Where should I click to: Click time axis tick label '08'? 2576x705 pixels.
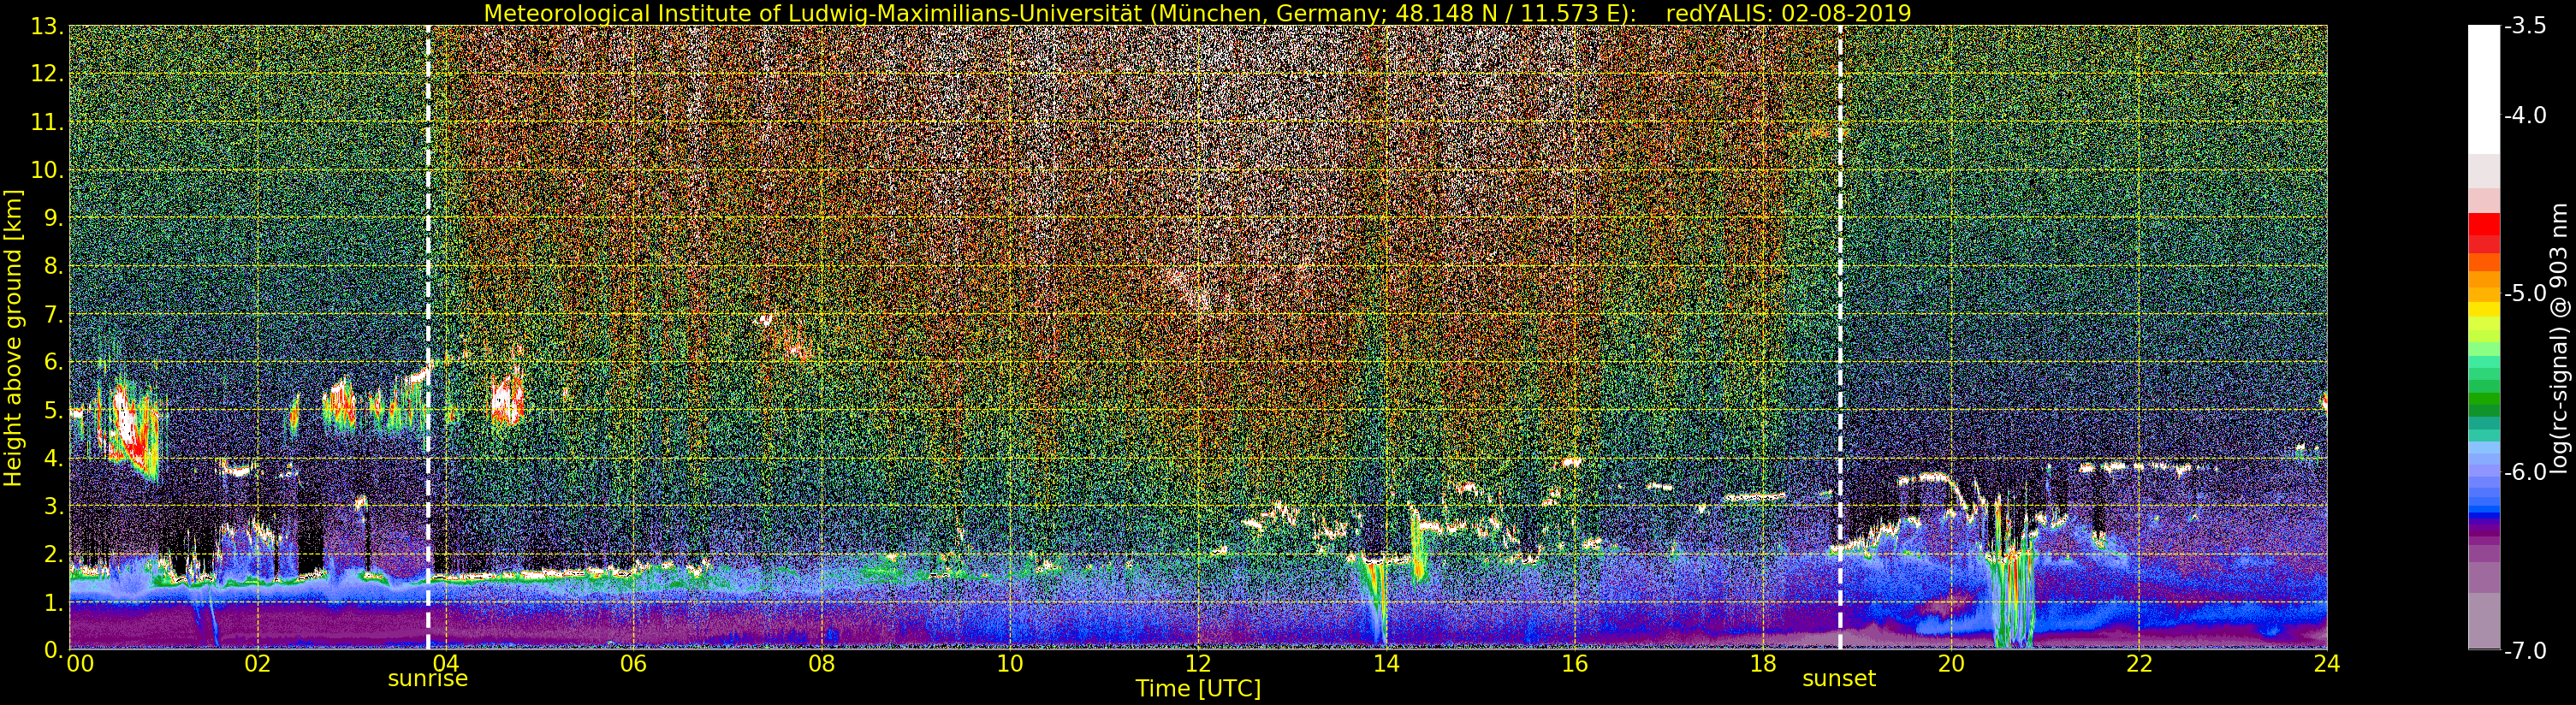821,663
